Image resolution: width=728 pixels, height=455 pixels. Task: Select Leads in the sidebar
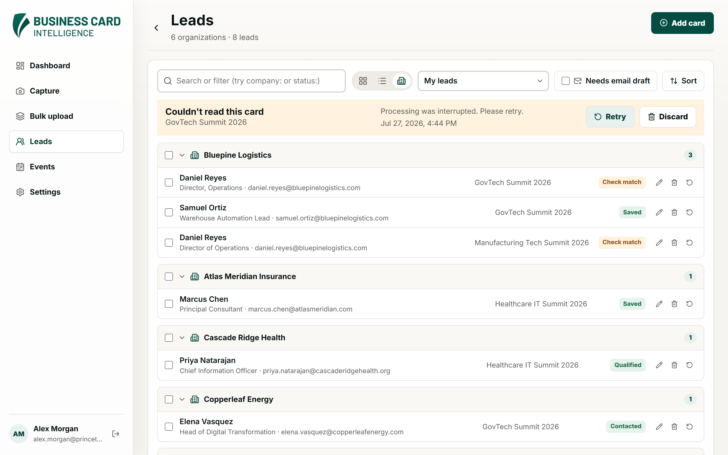click(x=66, y=142)
